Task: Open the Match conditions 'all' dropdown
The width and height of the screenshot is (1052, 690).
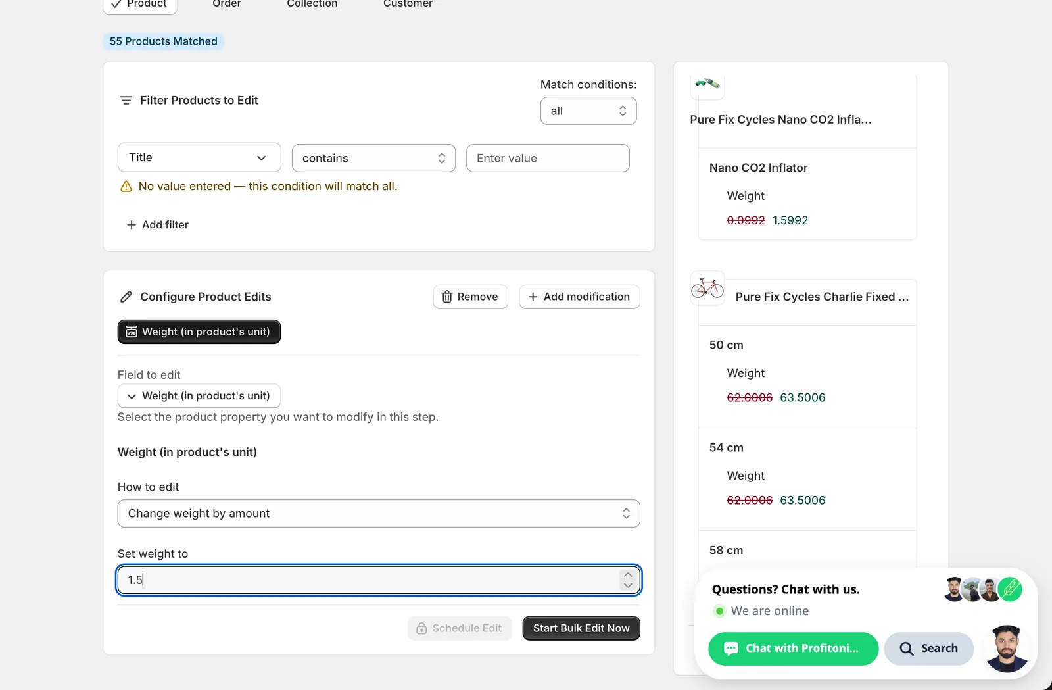Action: [x=588, y=111]
